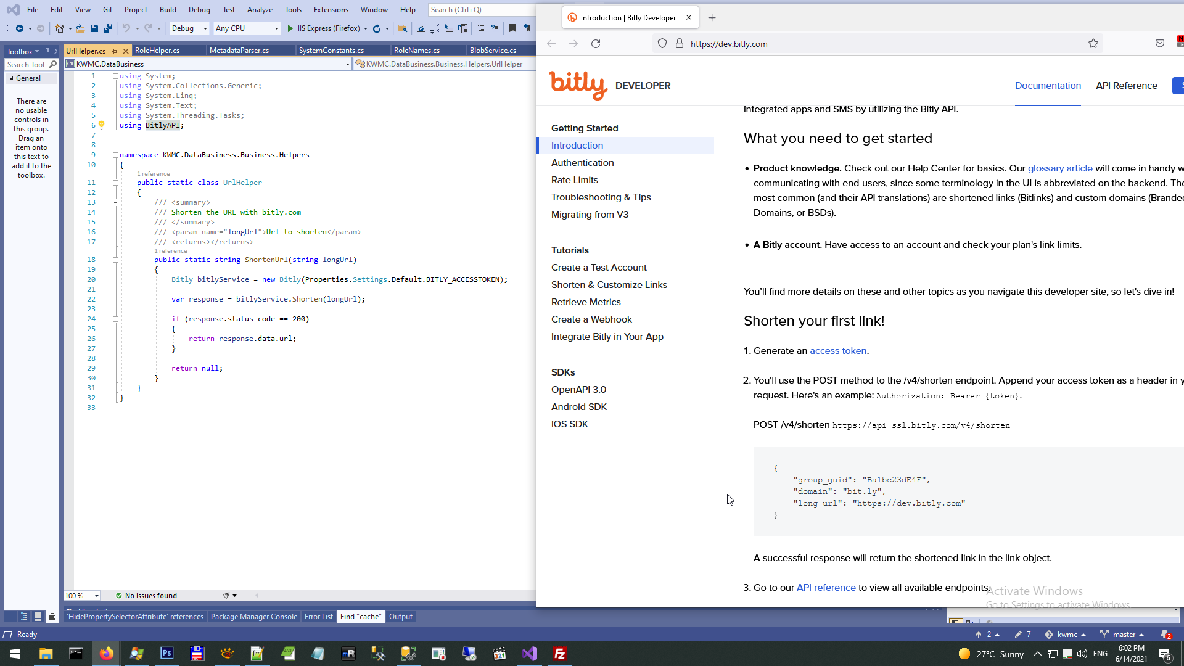Click the Navigate Backward arrow icon
The image size is (1184, 666).
click(x=19, y=28)
